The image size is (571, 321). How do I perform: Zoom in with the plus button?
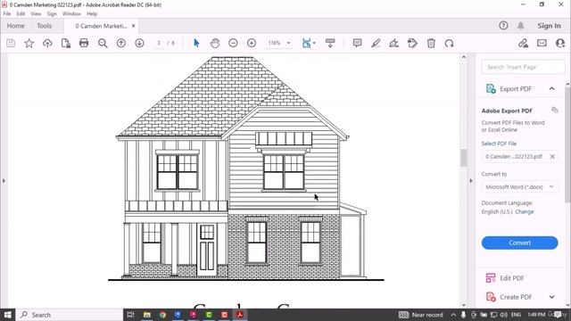(x=252, y=43)
